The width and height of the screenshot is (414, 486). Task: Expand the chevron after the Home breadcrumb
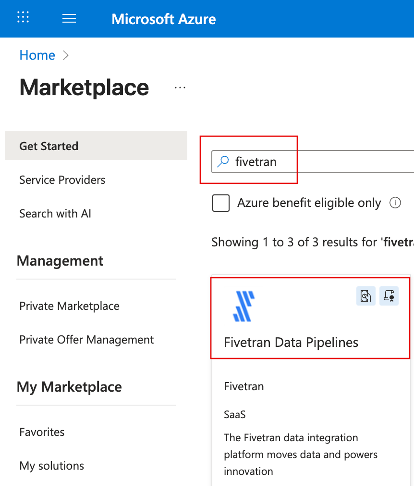[66, 55]
